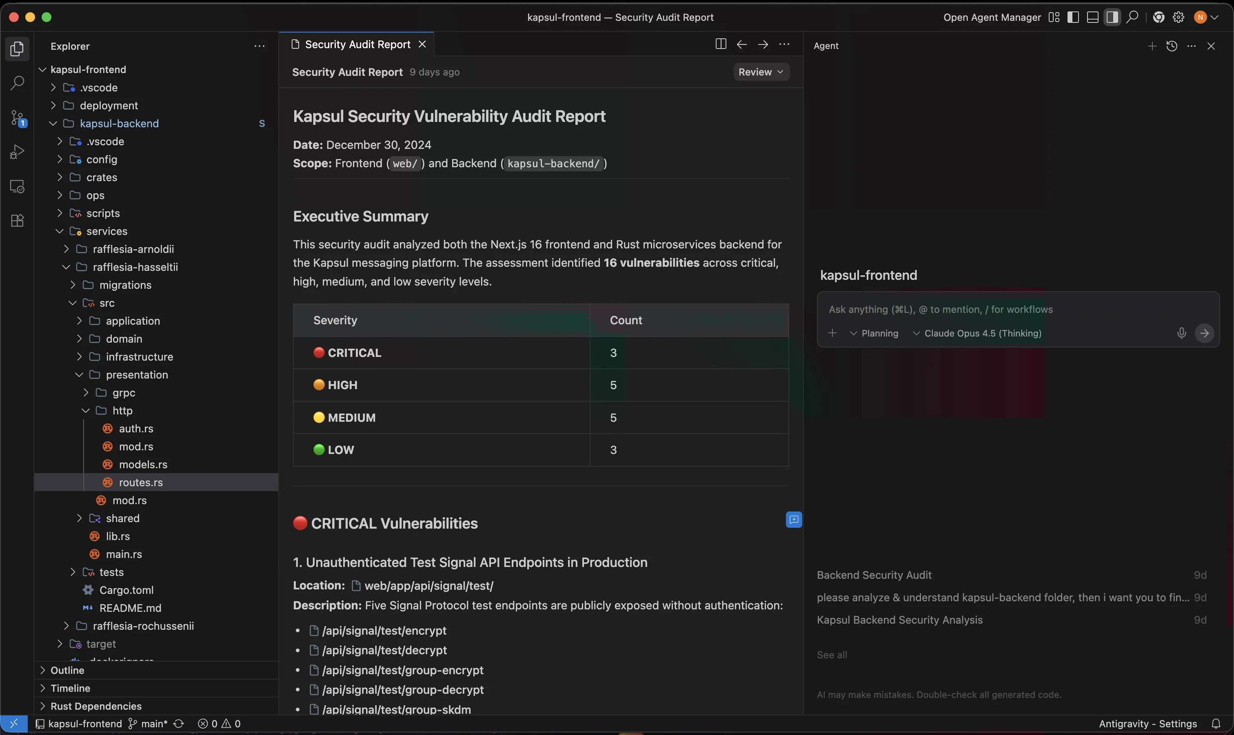Open the Extensions view icon
The height and width of the screenshot is (735, 1234).
[17, 221]
